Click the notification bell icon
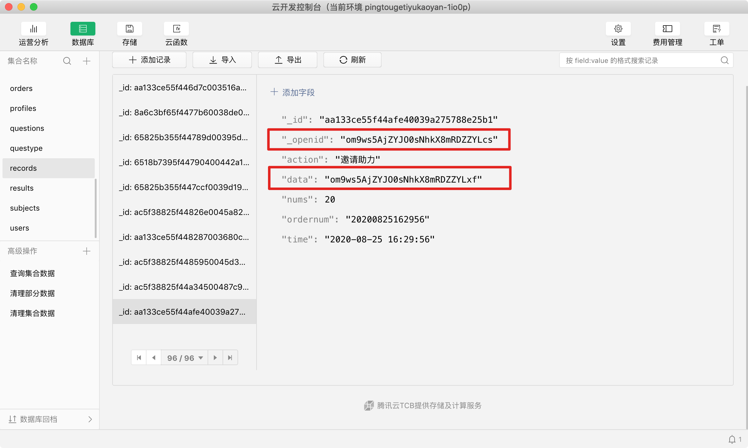Image resolution: width=748 pixels, height=448 pixels. 732,439
